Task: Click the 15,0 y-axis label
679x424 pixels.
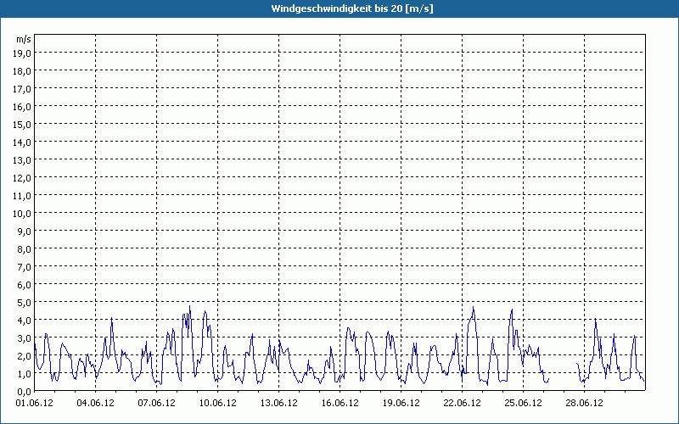Action: (x=22, y=125)
